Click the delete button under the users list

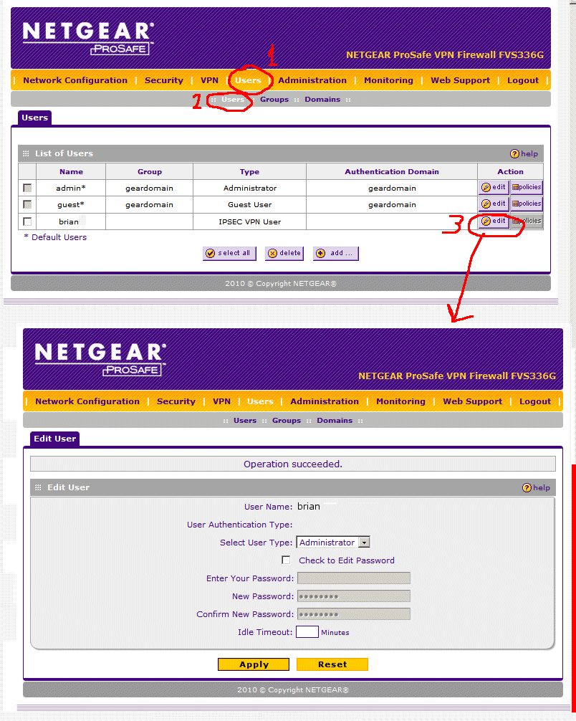(x=284, y=254)
